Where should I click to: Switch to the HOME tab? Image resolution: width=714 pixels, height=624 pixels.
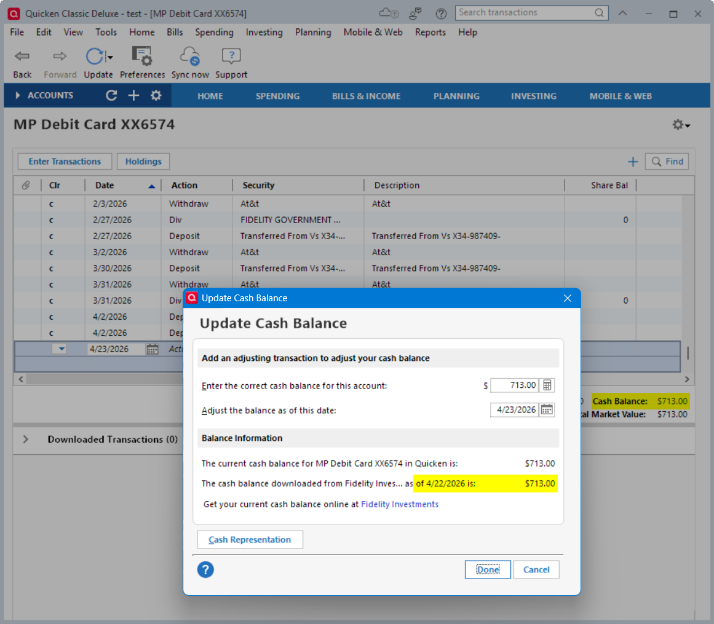210,96
